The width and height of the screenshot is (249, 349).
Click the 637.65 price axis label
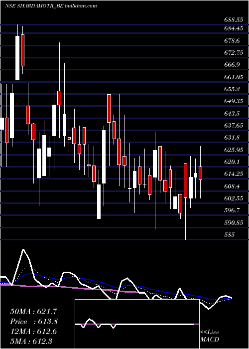coord(233,125)
